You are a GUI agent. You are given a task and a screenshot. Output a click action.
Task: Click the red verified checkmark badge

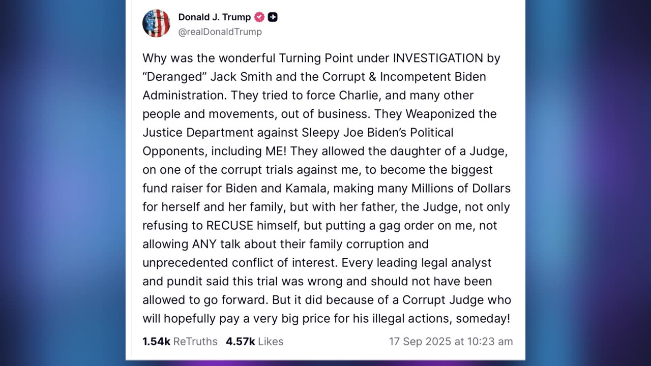pyautogui.click(x=259, y=17)
